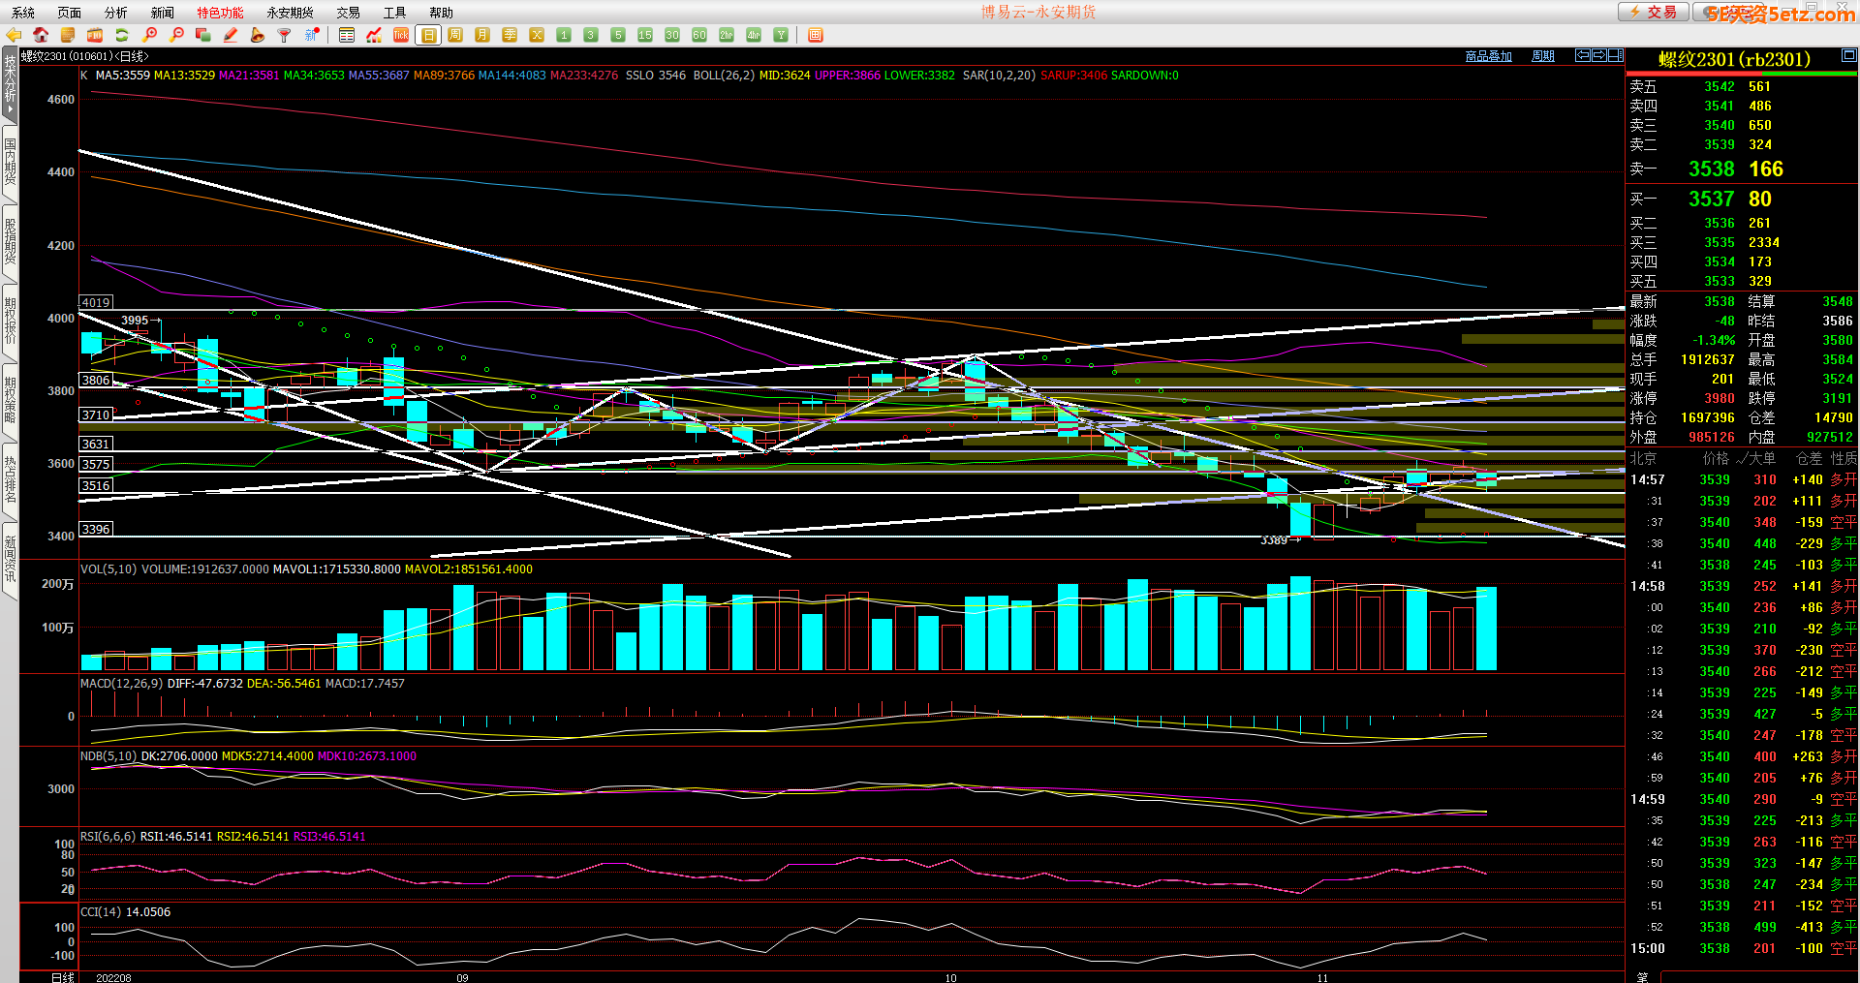Click the right arrow chart navigation button
The height and width of the screenshot is (983, 1860).
pos(1599,55)
